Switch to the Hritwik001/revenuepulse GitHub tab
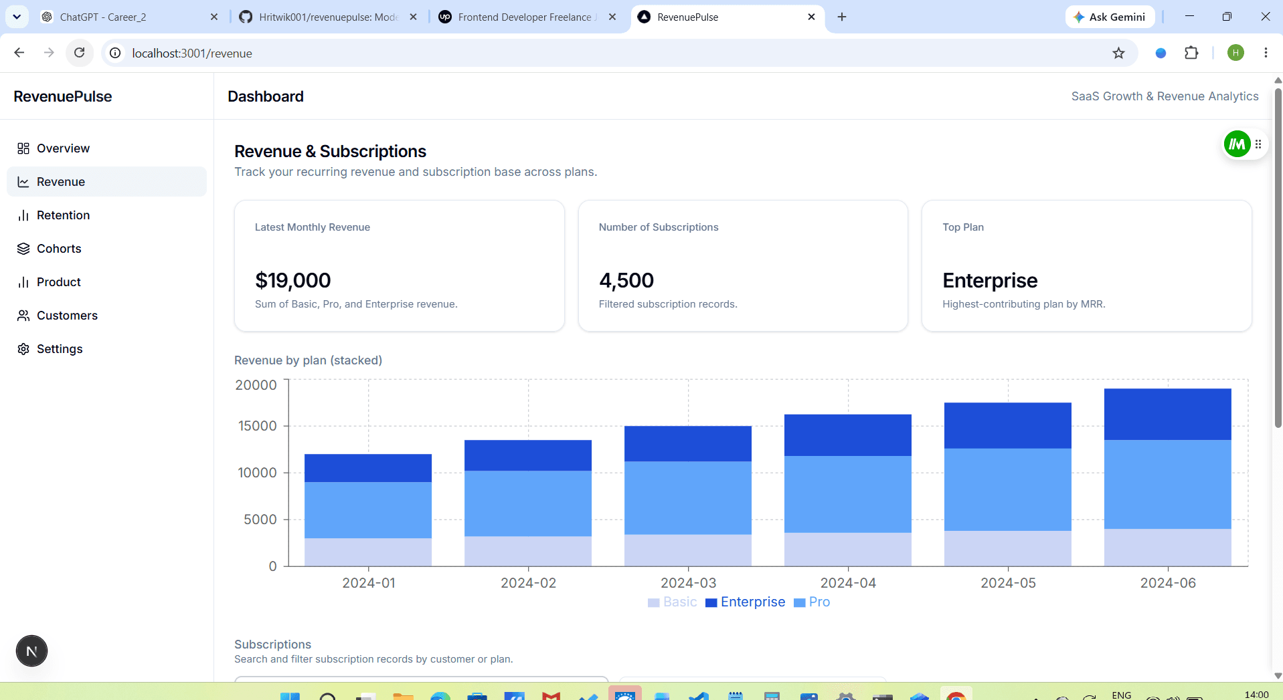 pos(328,17)
